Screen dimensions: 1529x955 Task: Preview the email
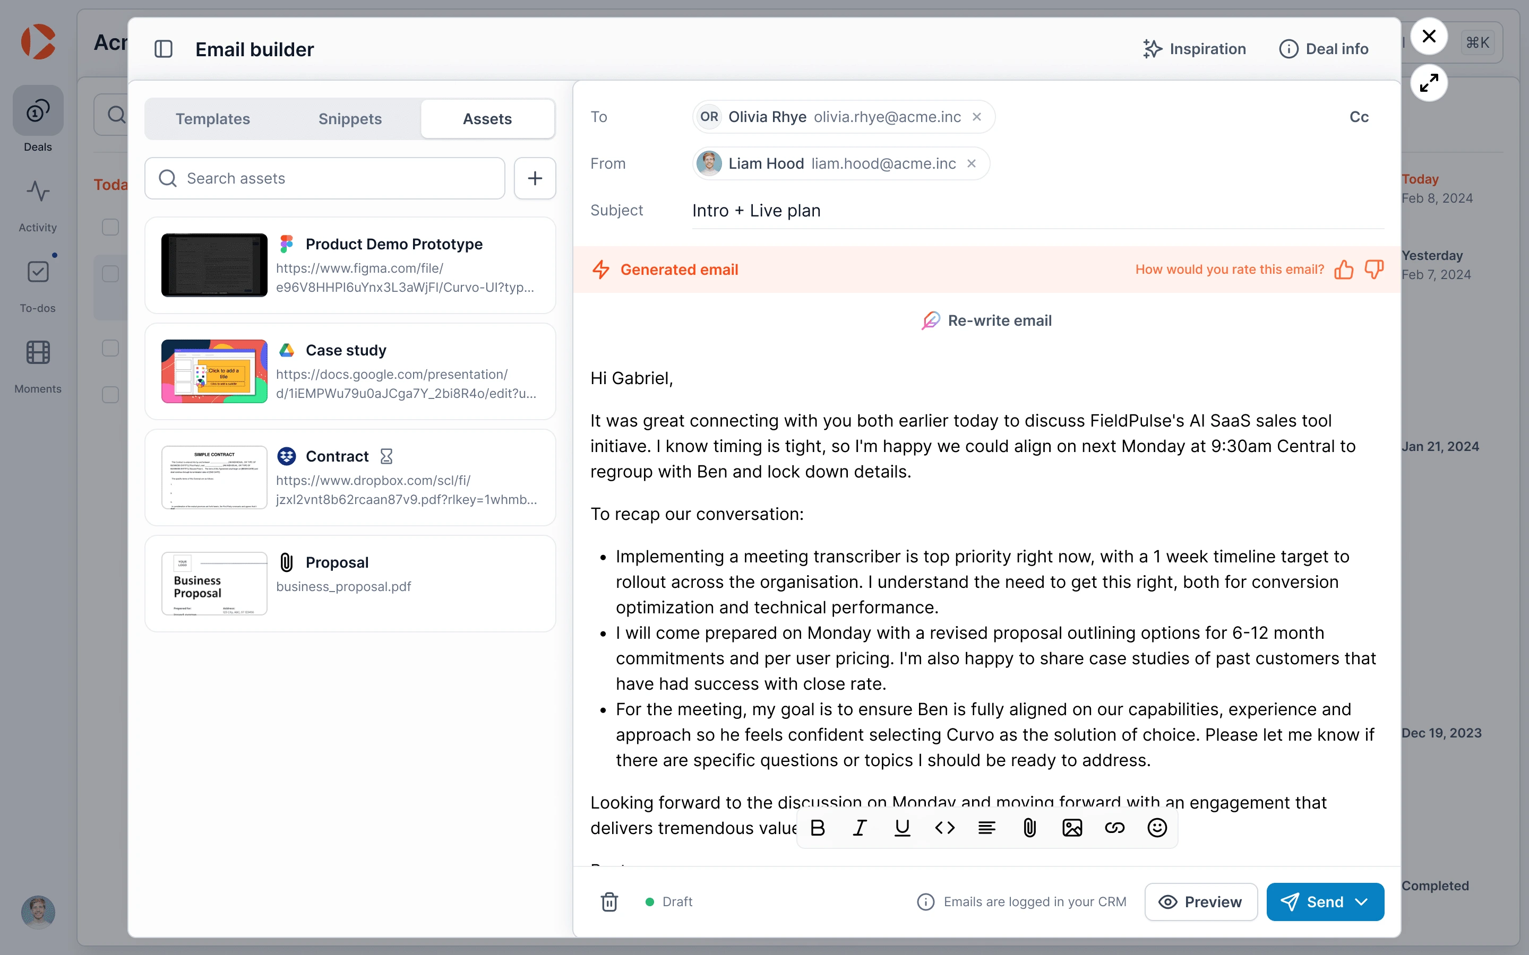(x=1200, y=902)
